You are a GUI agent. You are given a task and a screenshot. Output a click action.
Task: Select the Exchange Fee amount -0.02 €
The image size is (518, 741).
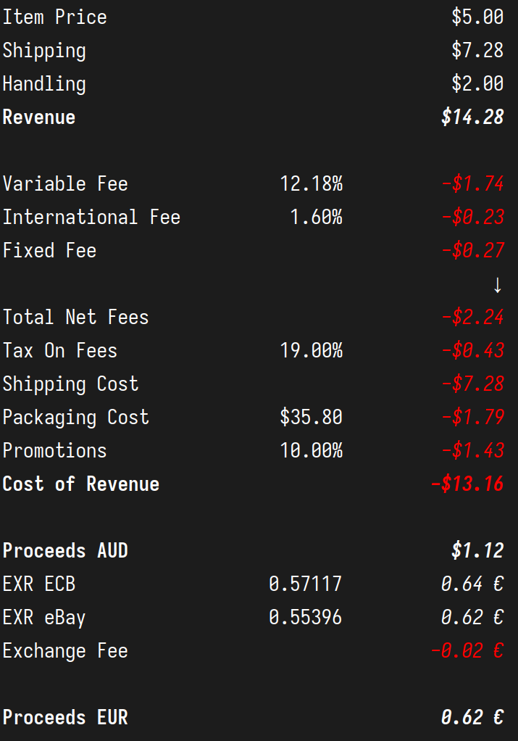[x=467, y=651]
